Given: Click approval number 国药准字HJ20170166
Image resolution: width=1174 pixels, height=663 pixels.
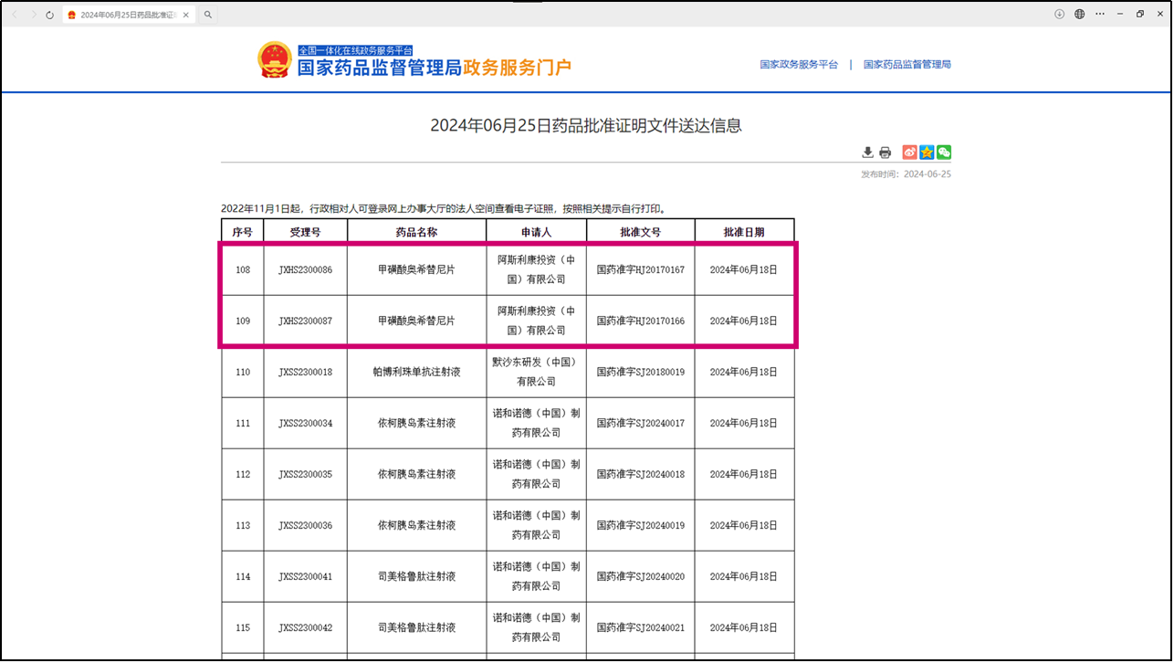Looking at the screenshot, I should [640, 321].
